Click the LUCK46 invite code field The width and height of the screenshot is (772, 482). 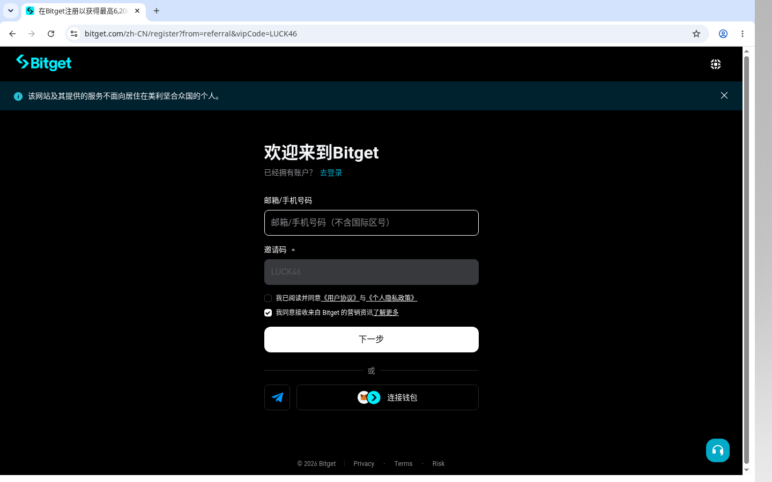pyautogui.click(x=371, y=272)
